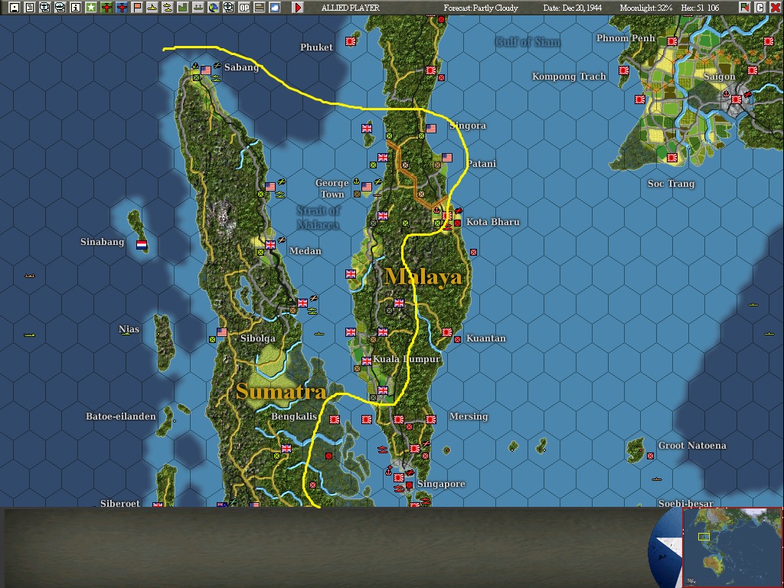Screen dimensions: 784x588
Task: Select the British flag at Medan
Action: pyautogui.click(x=270, y=245)
